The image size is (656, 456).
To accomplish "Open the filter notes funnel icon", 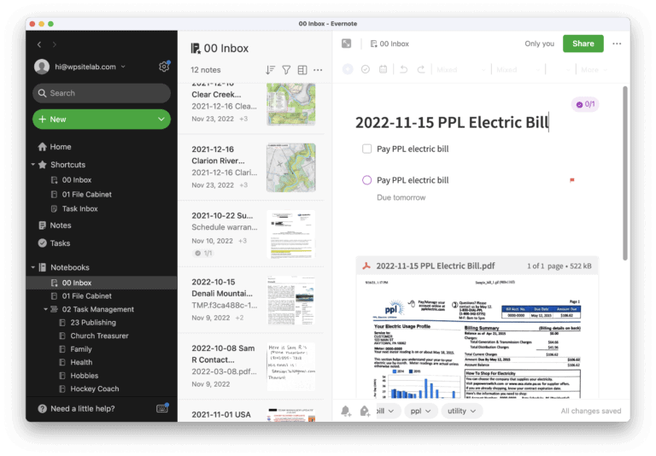I will (x=286, y=70).
